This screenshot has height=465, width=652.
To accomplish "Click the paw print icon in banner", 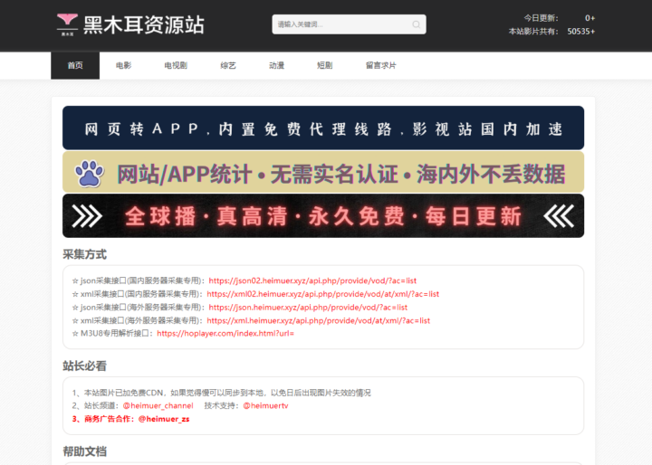I will pos(89,173).
